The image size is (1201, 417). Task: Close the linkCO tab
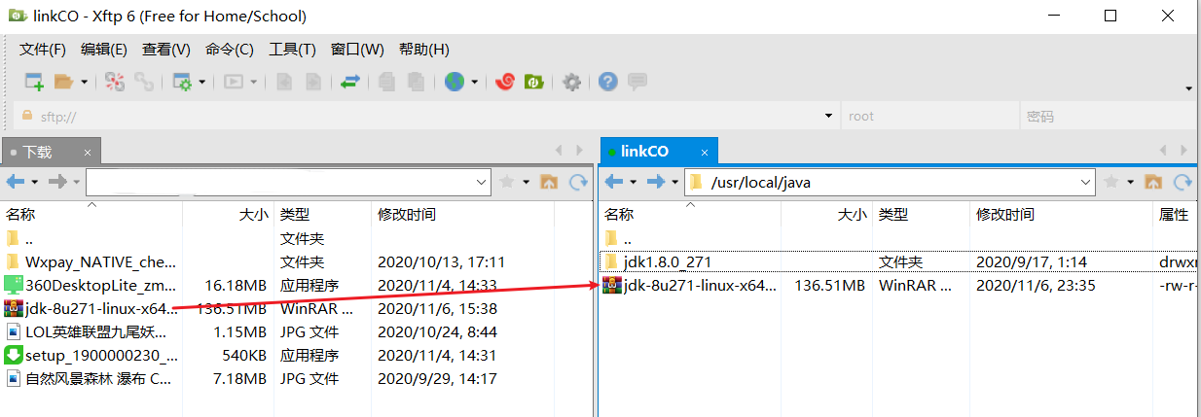705,152
